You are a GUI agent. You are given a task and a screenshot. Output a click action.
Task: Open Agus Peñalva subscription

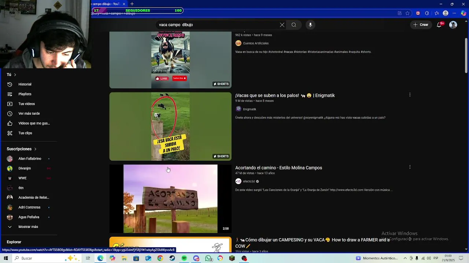click(x=29, y=217)
